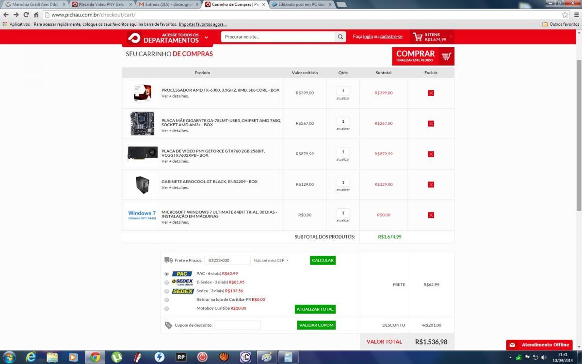Open Windows Media Player from the taskbar
This screenshot has width=582, height=364.
point(73,357)
